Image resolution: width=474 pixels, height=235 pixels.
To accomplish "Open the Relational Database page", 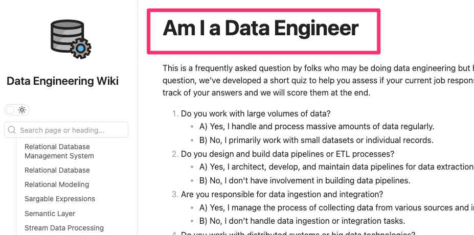I will (57, 170).
